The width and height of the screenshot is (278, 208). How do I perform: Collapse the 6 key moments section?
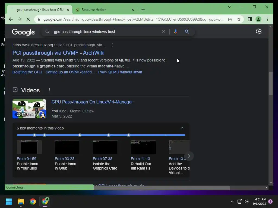click(182, 128)
